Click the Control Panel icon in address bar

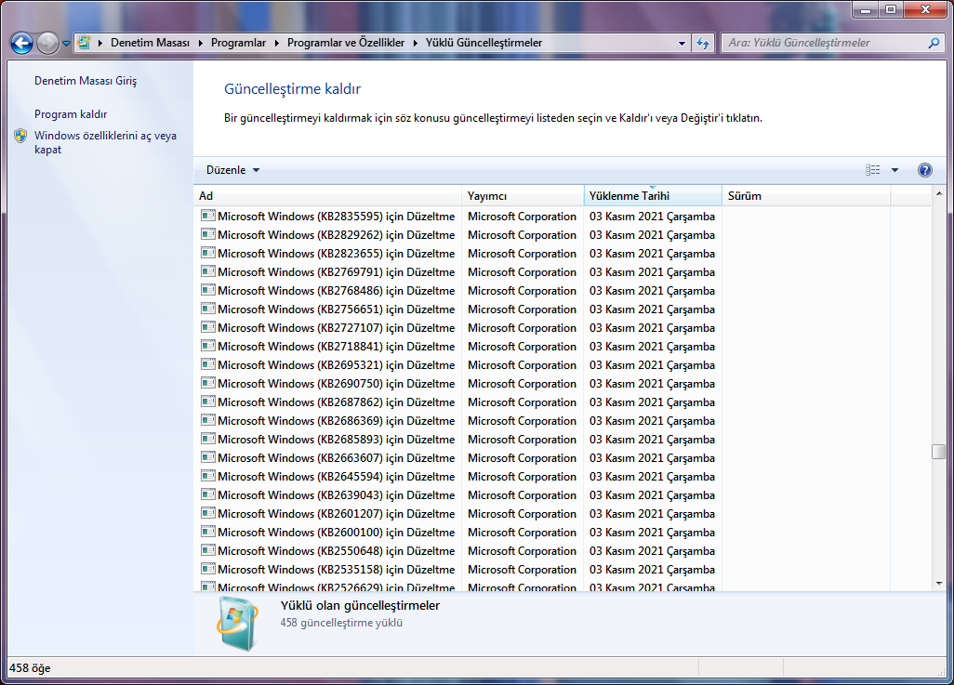tap(85, 43)
